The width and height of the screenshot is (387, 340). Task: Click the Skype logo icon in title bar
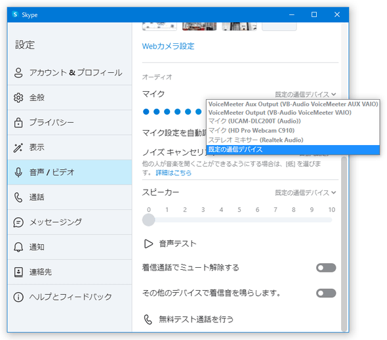pyautogui.click(x=15, y=14)
